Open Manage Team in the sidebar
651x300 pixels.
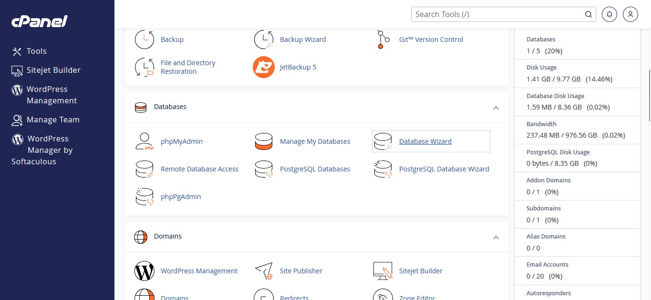coord(45,120)
